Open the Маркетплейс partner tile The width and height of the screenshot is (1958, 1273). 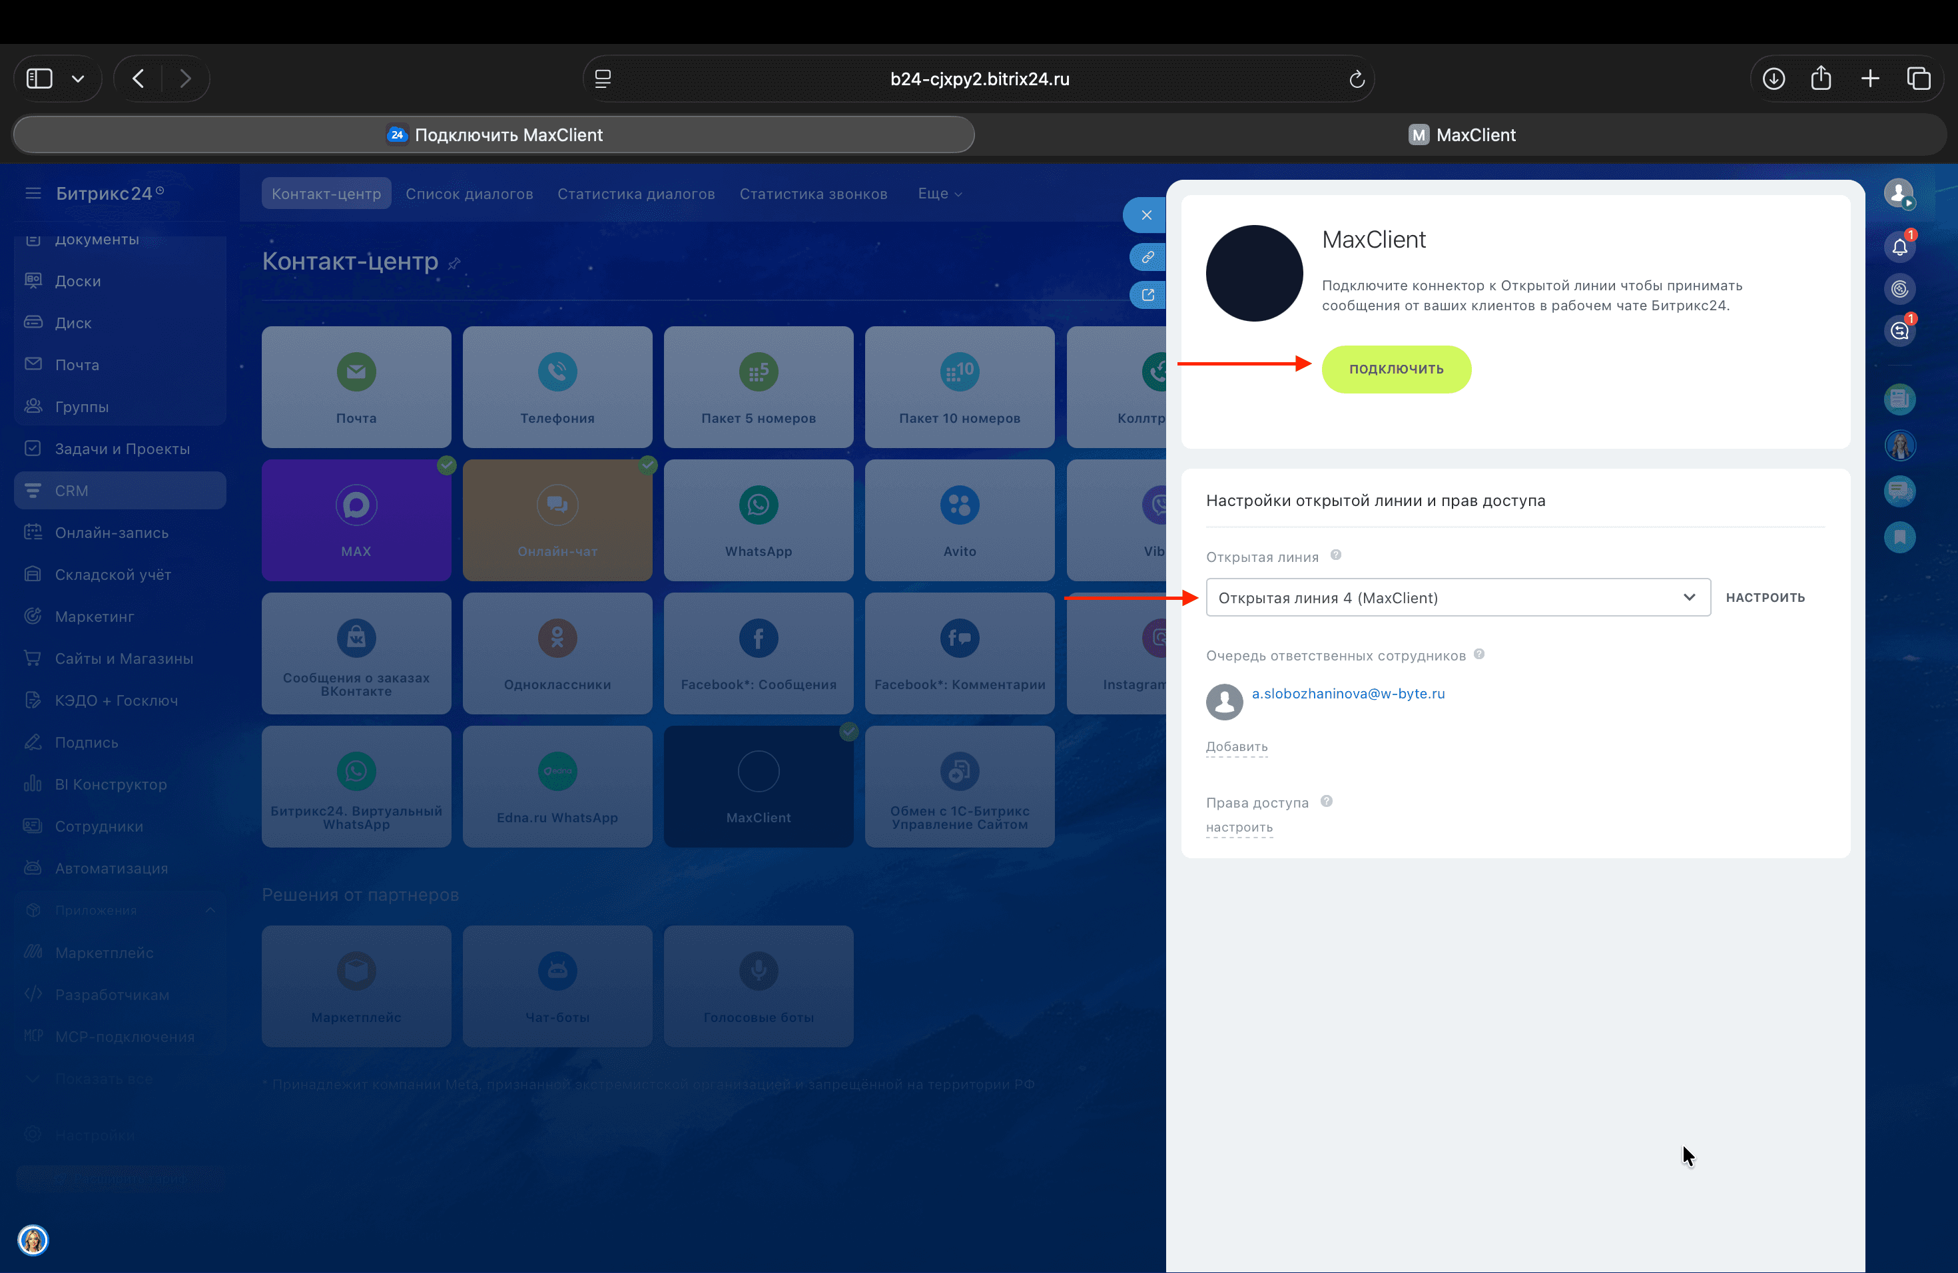tap(356, 986)
